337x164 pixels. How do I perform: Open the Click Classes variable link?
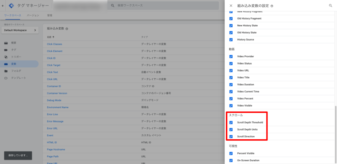click(54, 44)
